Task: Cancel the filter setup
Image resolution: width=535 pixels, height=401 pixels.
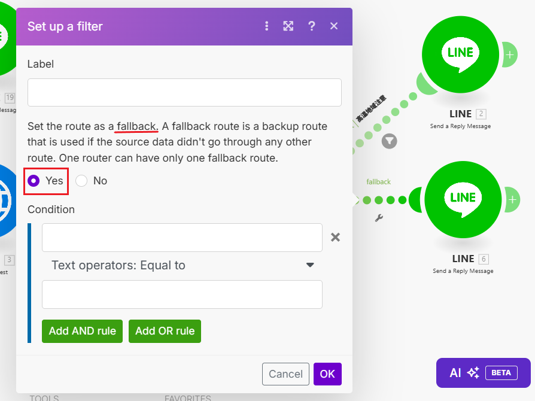Action: coord(285,374)
